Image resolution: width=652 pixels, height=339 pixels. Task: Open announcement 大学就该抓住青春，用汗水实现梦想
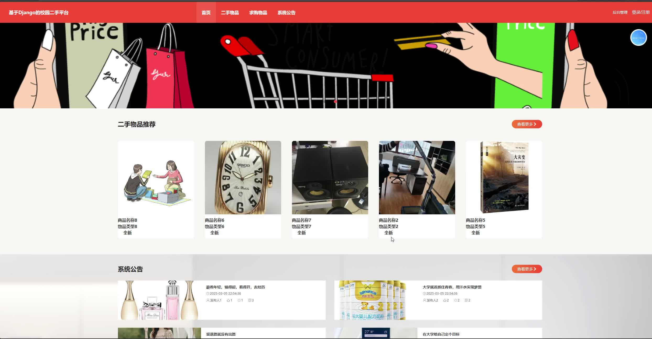452,287
